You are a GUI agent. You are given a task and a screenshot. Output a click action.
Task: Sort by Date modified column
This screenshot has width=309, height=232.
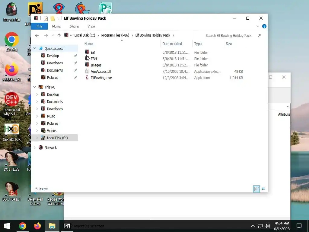[172, 43]
